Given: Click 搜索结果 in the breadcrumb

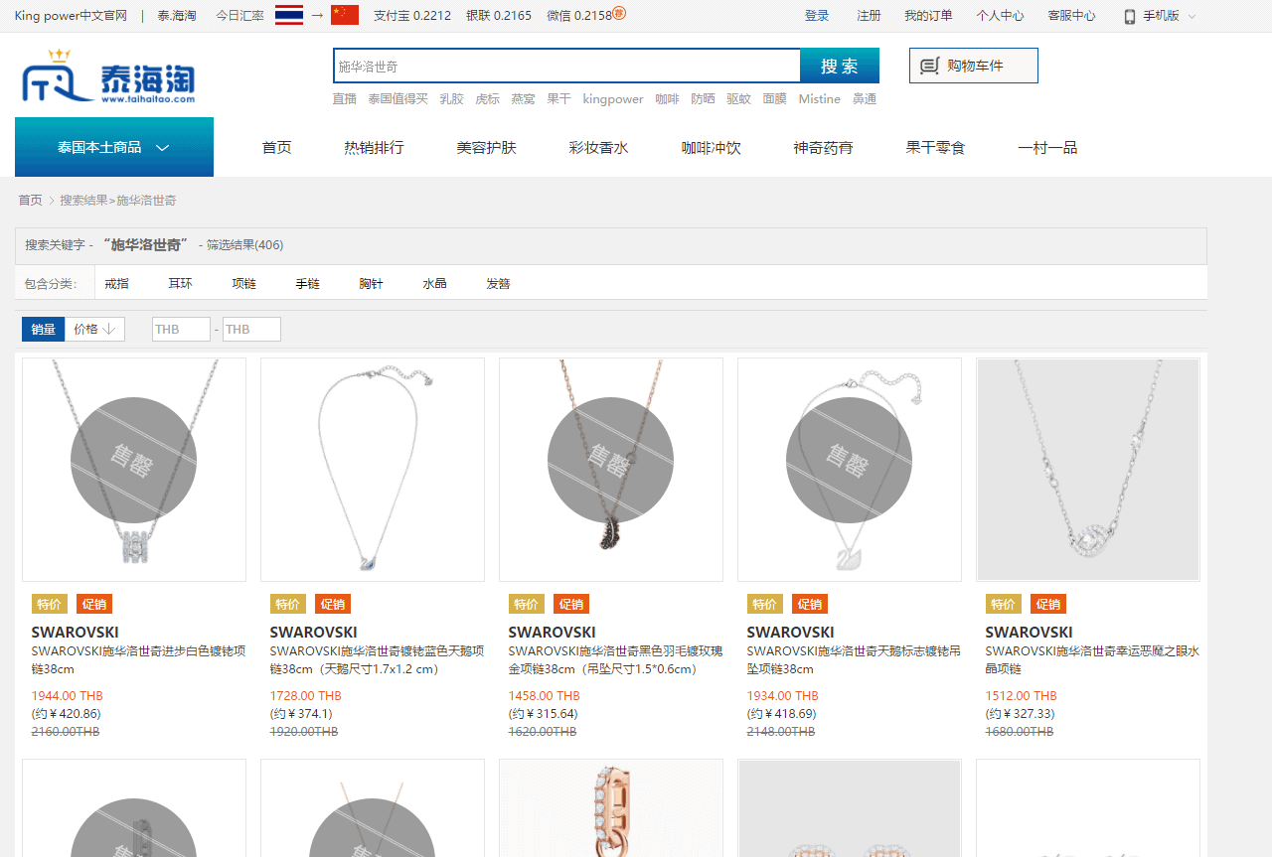Looking at the screenshot, I should (x=83, y=201).
